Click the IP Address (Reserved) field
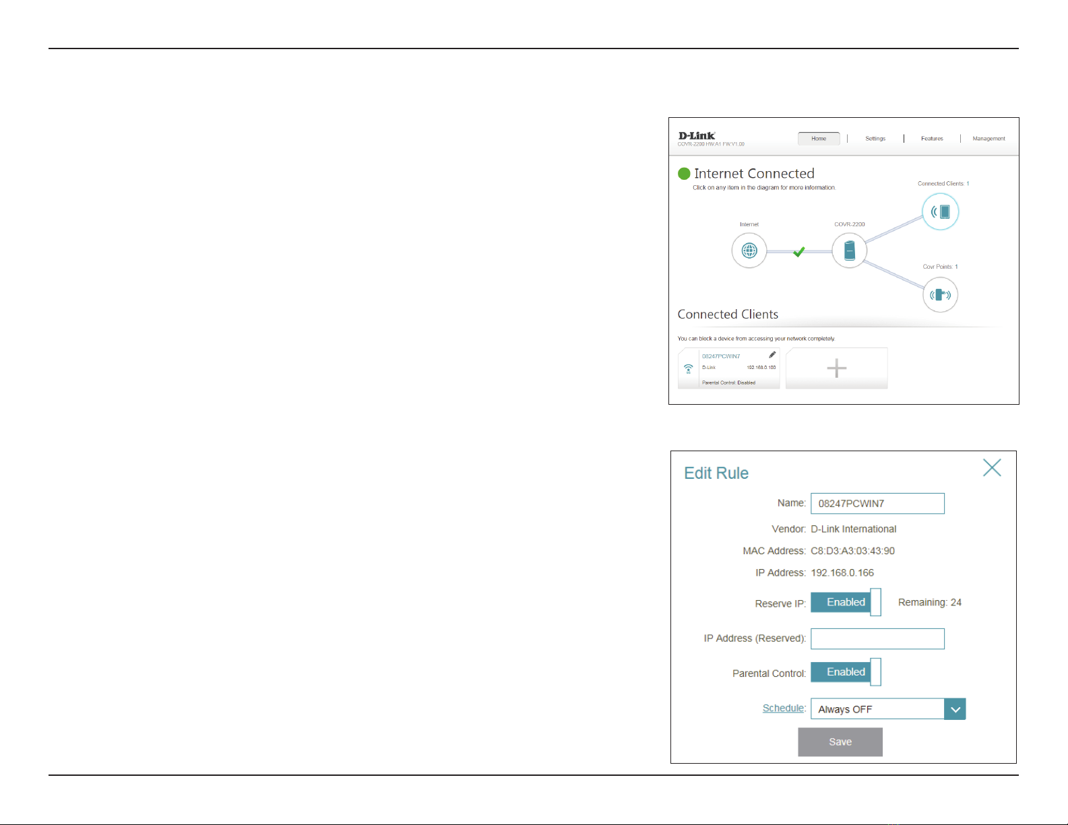 click(877, 638)
